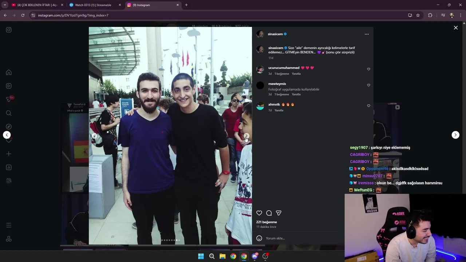
Task: Go to the next post with right arrow
Action: coord(455,135)
